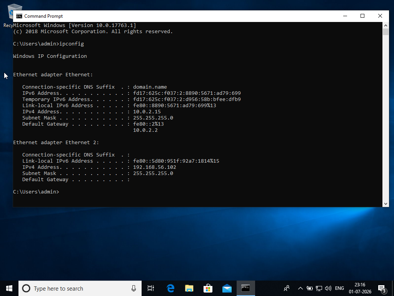This screenshot has height=296, width=394.
Task: Launch Microsoft Edge from the taskbar
Action: pyautogui.click(x=170, y=288)
